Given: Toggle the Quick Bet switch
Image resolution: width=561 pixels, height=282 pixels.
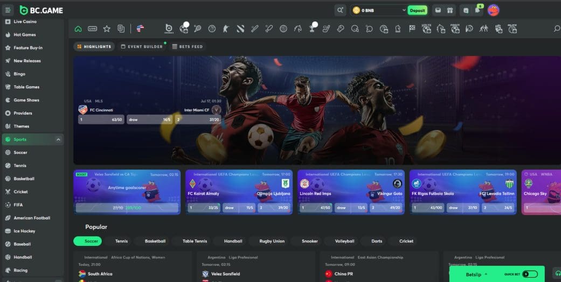Looking at the screenshot, I should coord(529,274).
